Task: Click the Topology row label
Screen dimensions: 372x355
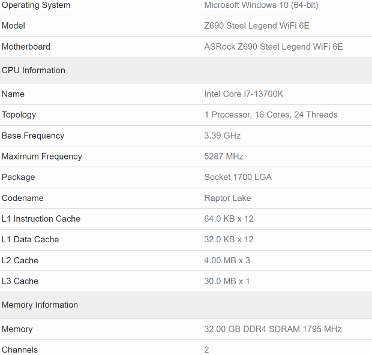Action: [19, 115]
